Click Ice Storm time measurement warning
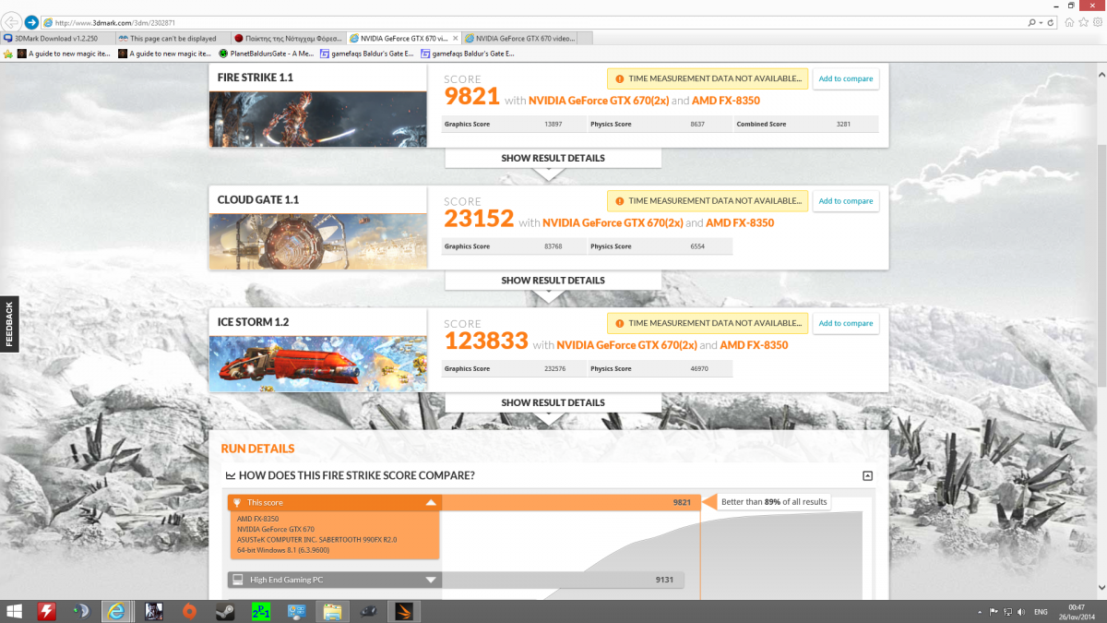The image size is (1107, 623). coord(708,323)
